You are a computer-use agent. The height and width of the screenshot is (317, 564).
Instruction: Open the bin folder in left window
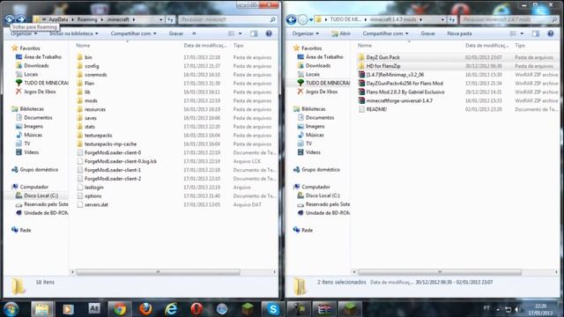tap(88, 57)
